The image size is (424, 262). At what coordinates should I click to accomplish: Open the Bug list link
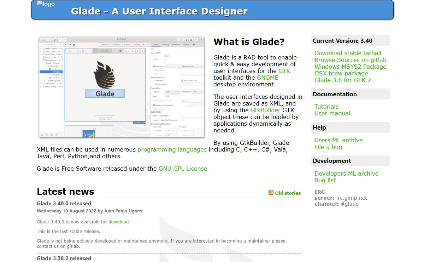point(325,180)
